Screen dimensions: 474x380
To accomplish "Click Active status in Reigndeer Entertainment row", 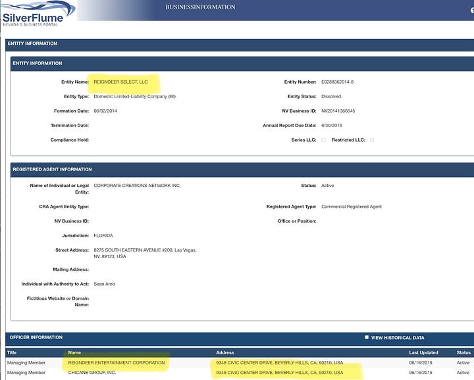I will [463, 362].
